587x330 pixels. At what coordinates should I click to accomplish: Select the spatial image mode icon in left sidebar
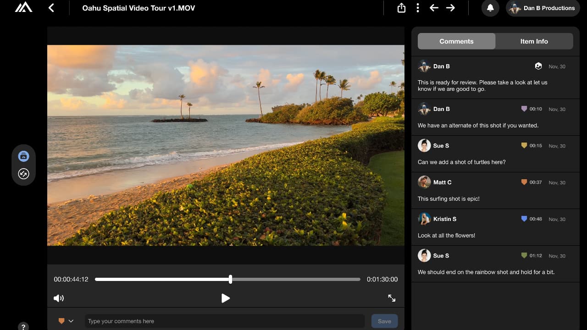pyautogui.click(x=24, y=156)
